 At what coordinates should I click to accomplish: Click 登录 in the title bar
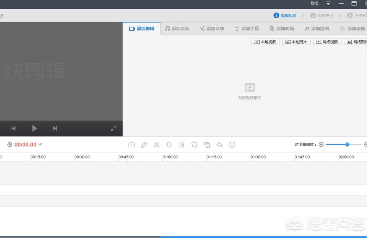tap(315, 3)
